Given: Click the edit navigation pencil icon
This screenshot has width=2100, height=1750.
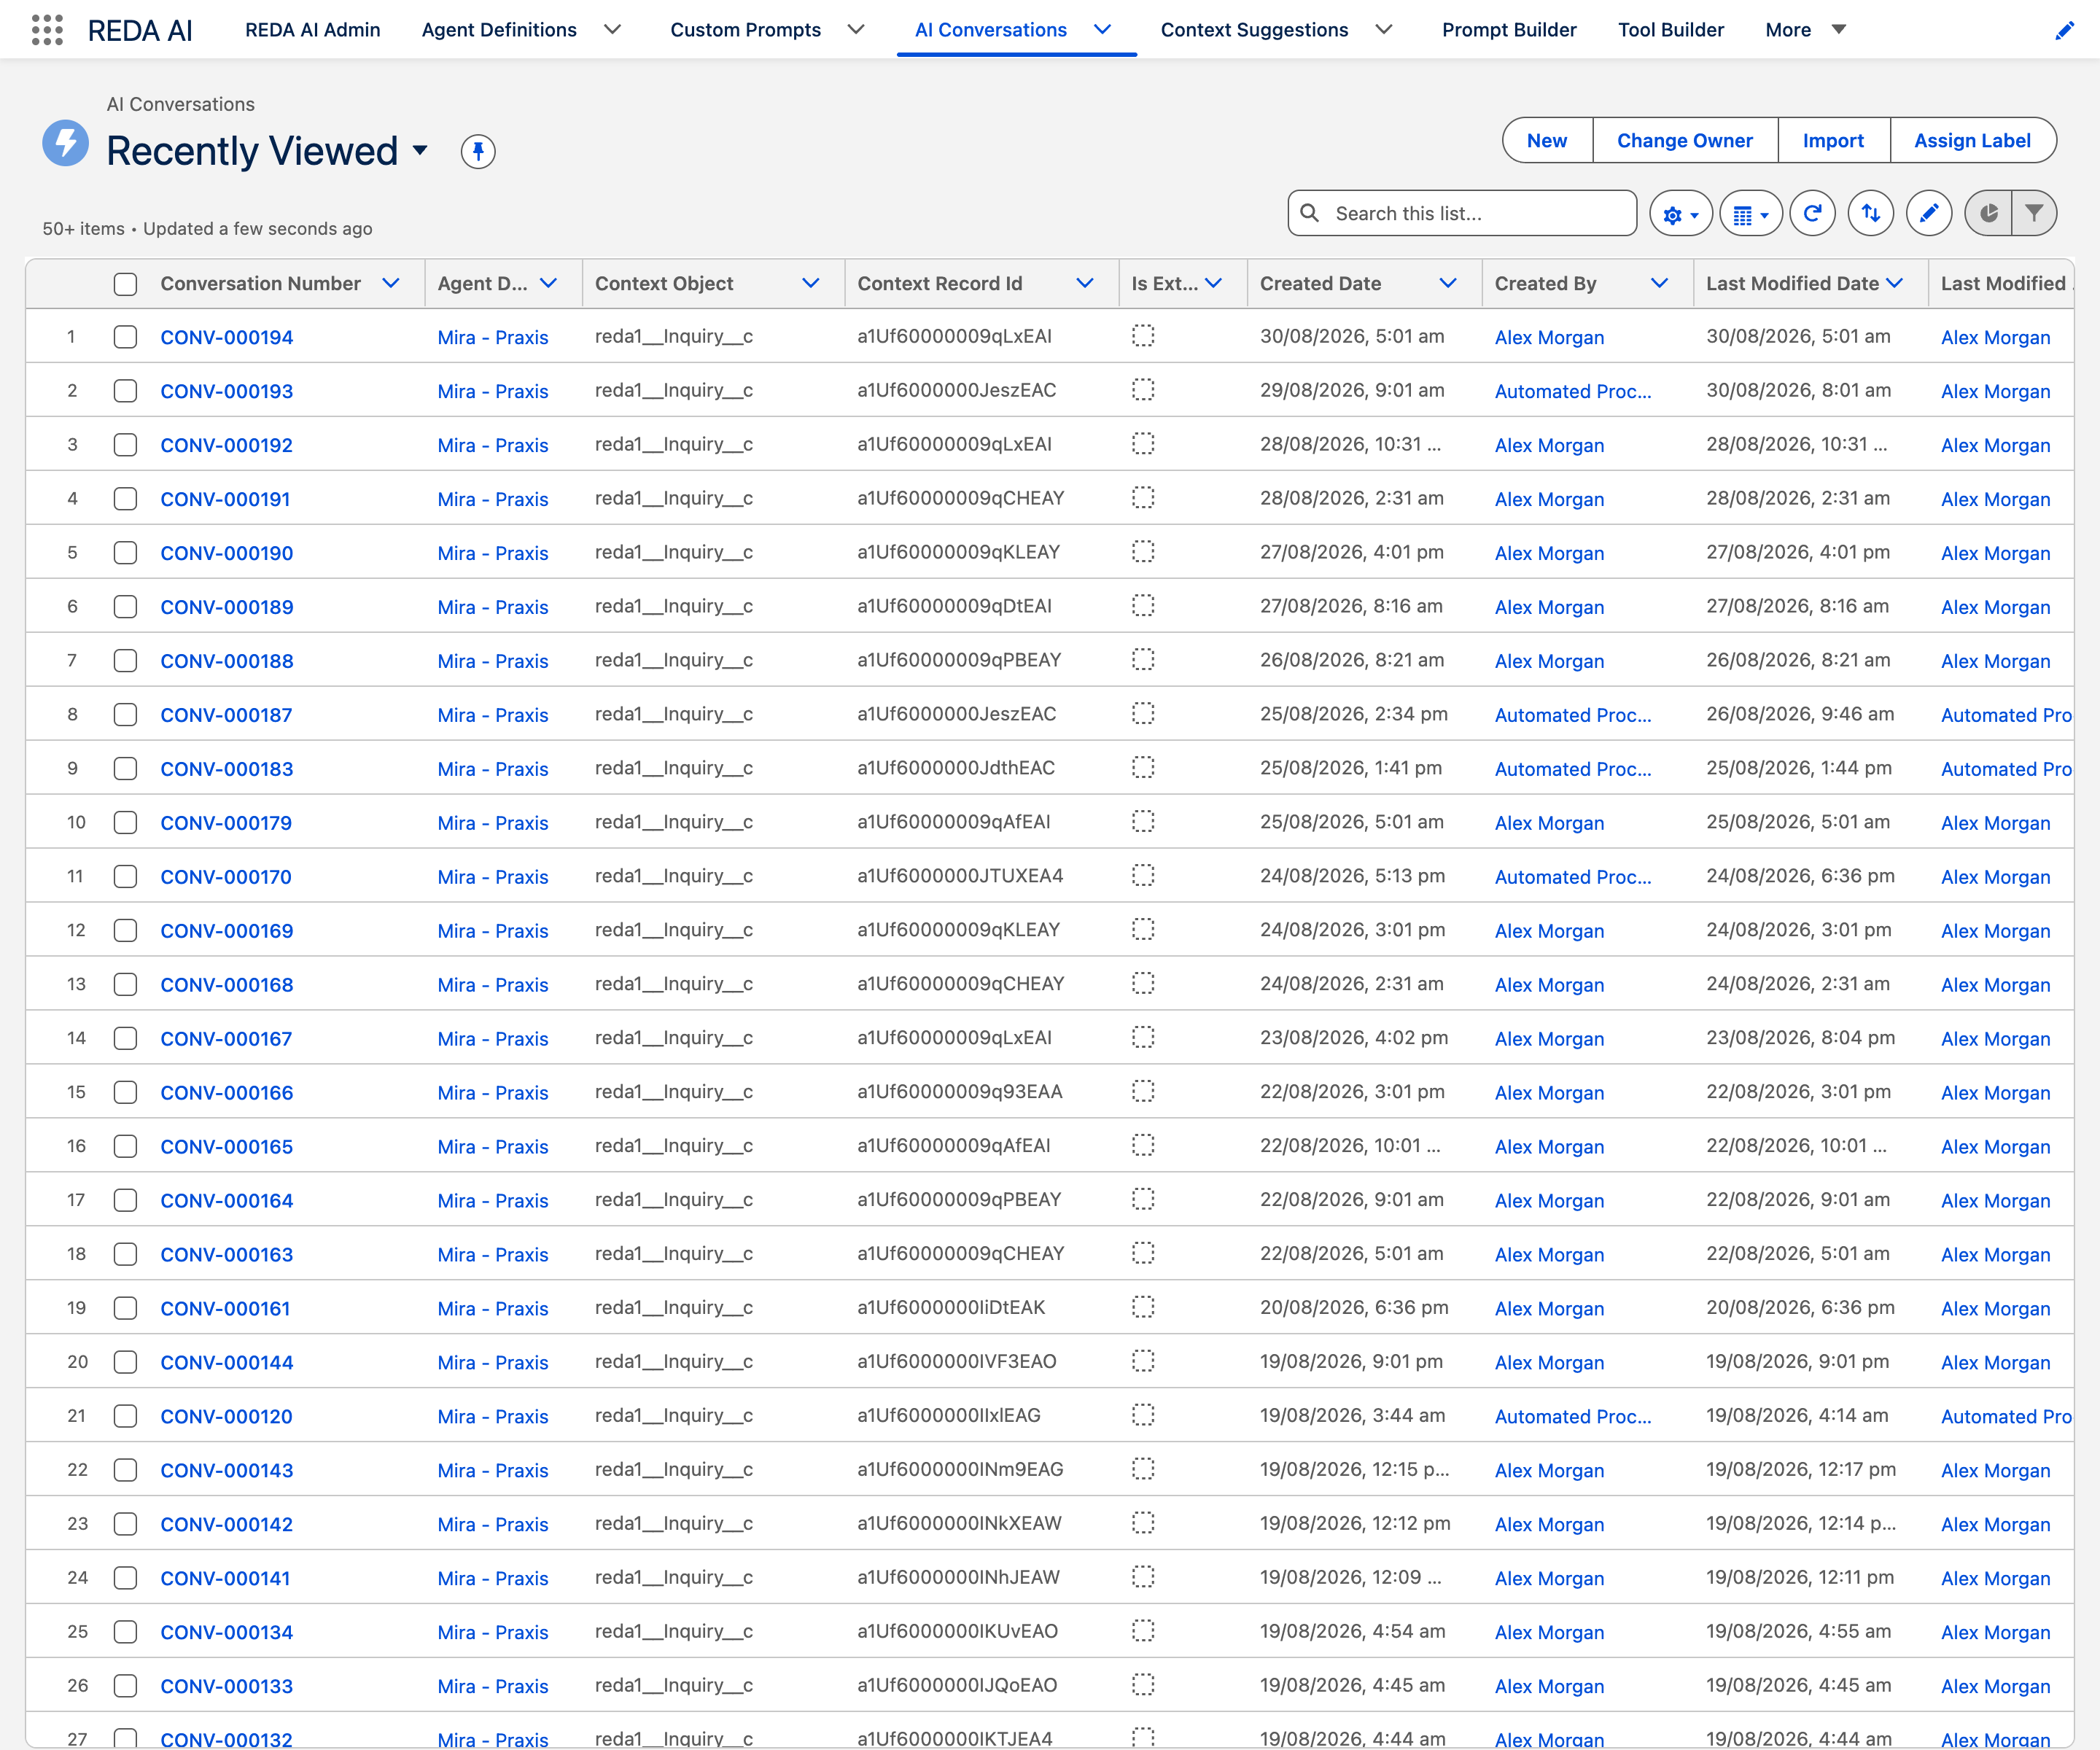Looking at the screenshot, I should [x=2064, y=30].
